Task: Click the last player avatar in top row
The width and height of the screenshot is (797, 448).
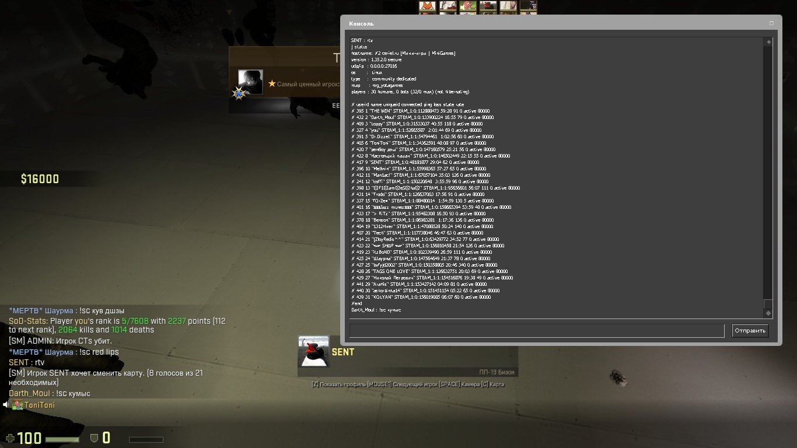Action: click(x=528, y=6)
